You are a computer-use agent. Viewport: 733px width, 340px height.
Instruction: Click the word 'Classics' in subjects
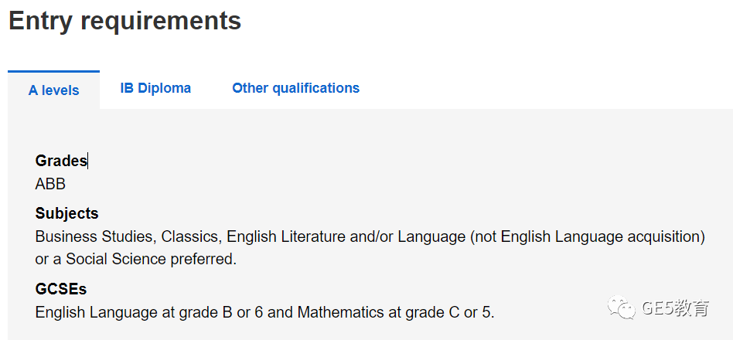[x=191, y=236]
